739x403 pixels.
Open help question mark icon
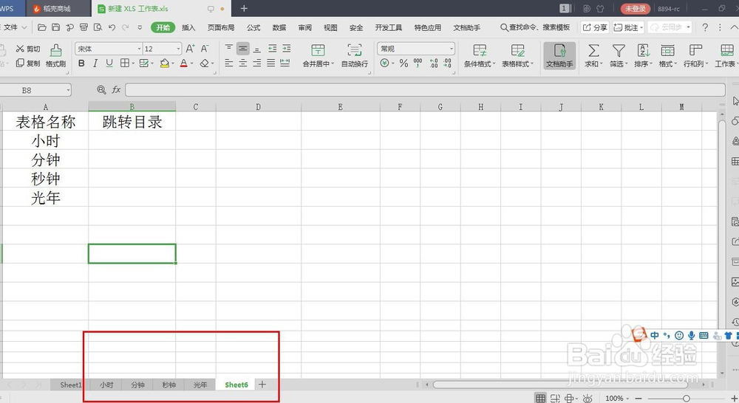704,27
